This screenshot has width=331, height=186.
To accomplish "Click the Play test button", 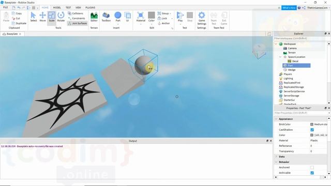I will [180, 17].
